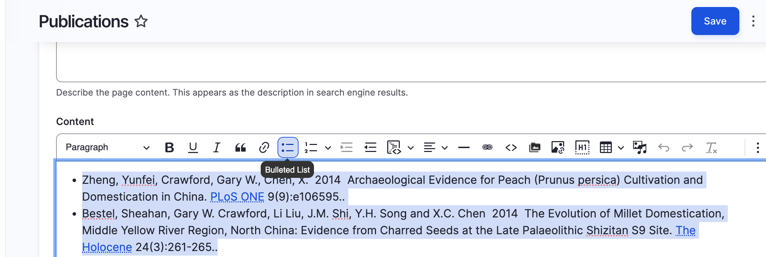Click the remove formatting icon
The width and height of the screenshot is (766, 257).
(x=711, y=147)
